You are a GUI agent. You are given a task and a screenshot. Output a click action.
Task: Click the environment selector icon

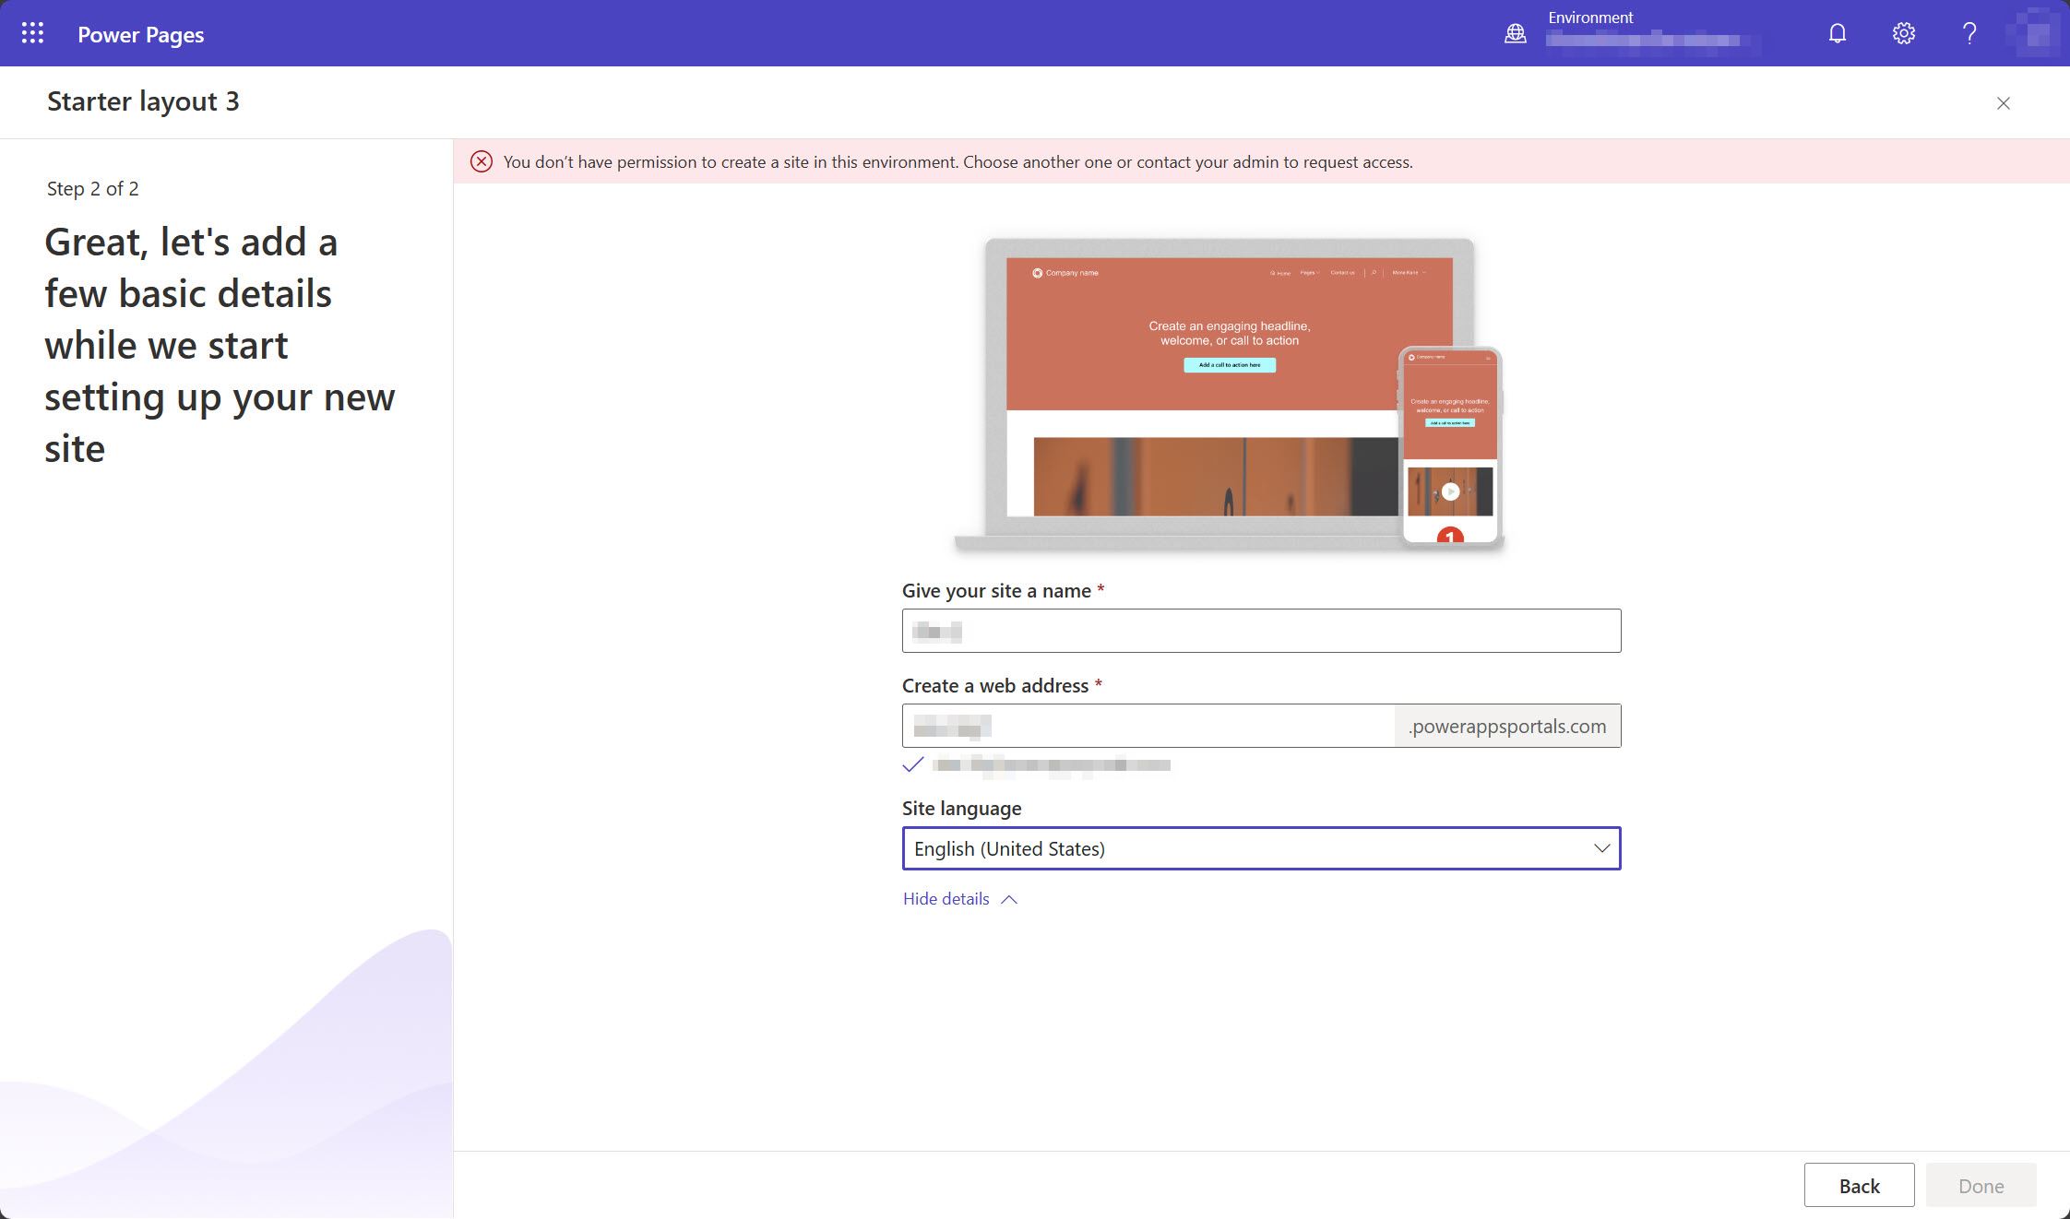click(1516, 32)
